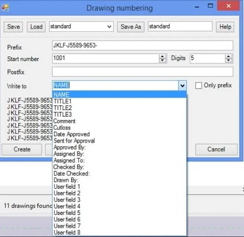Click the Load button

36,27
